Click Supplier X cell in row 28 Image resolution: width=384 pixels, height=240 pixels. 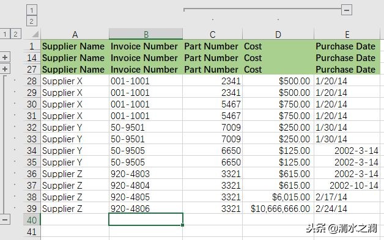75,81
